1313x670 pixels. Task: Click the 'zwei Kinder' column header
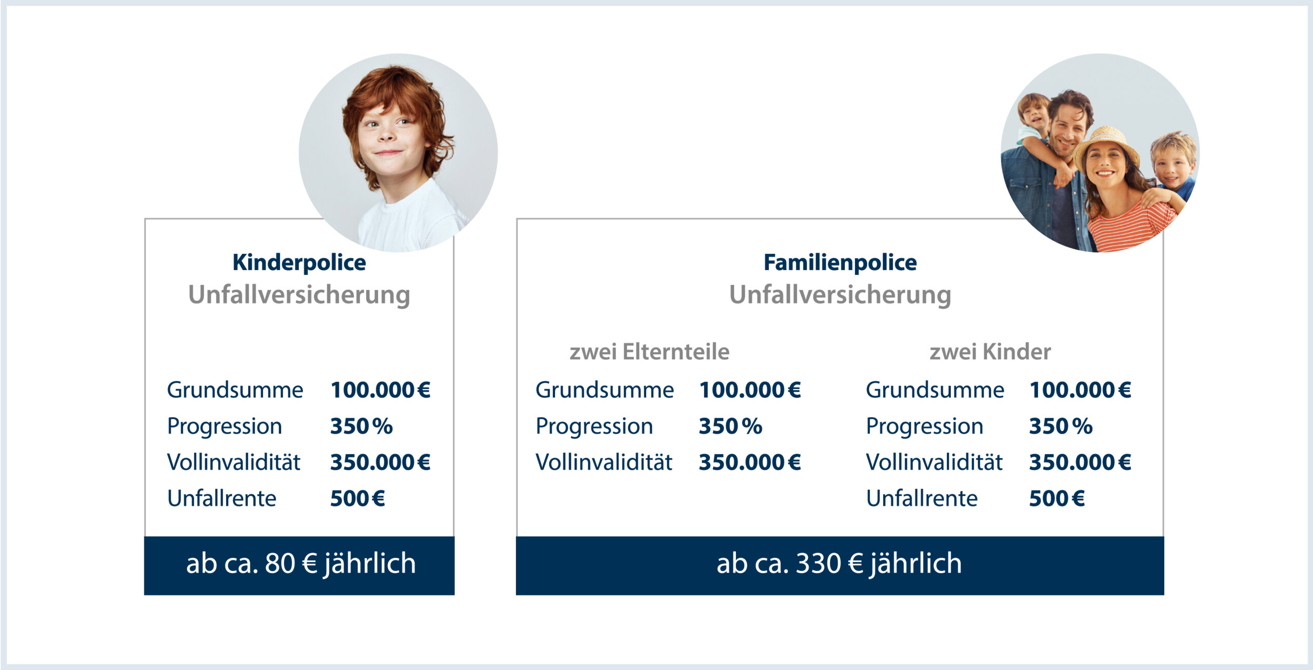point(990,352)
